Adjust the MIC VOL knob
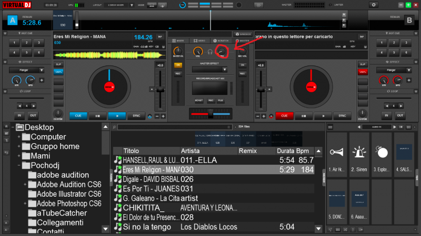Image resolution: width=421 pixels, height=236 pixels. point(243,51)
